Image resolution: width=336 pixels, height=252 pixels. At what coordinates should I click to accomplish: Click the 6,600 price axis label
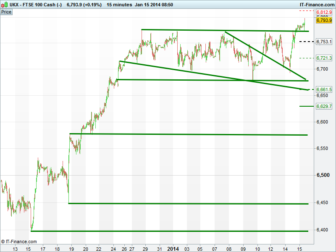coord(323,122)
